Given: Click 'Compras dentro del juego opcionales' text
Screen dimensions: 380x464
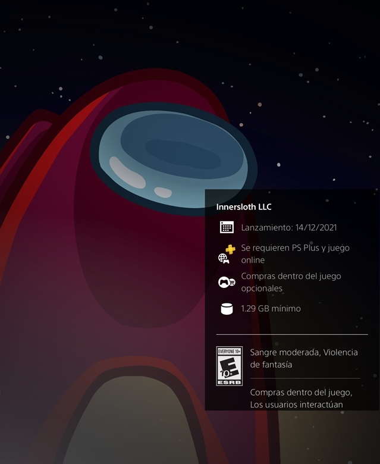Looking at the screenshot, I should (291, 282).
